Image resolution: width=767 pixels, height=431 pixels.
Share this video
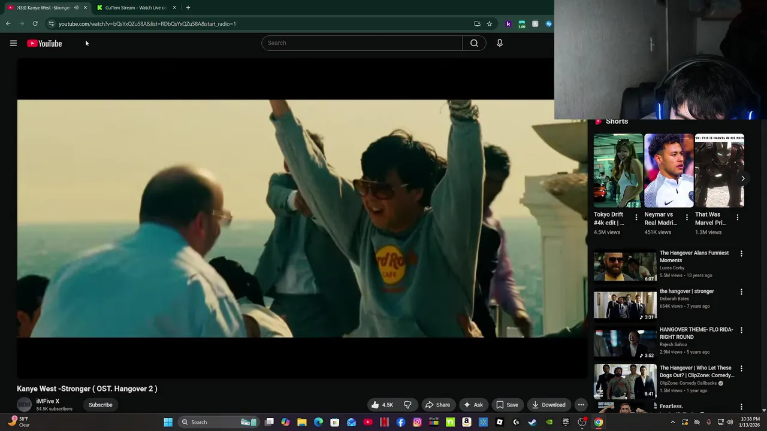(437, 405)
